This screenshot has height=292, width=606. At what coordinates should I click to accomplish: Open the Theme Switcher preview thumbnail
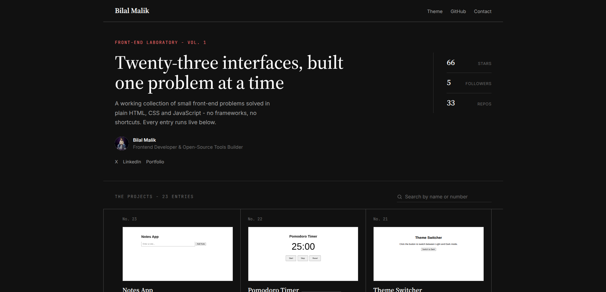pos(428,254)
